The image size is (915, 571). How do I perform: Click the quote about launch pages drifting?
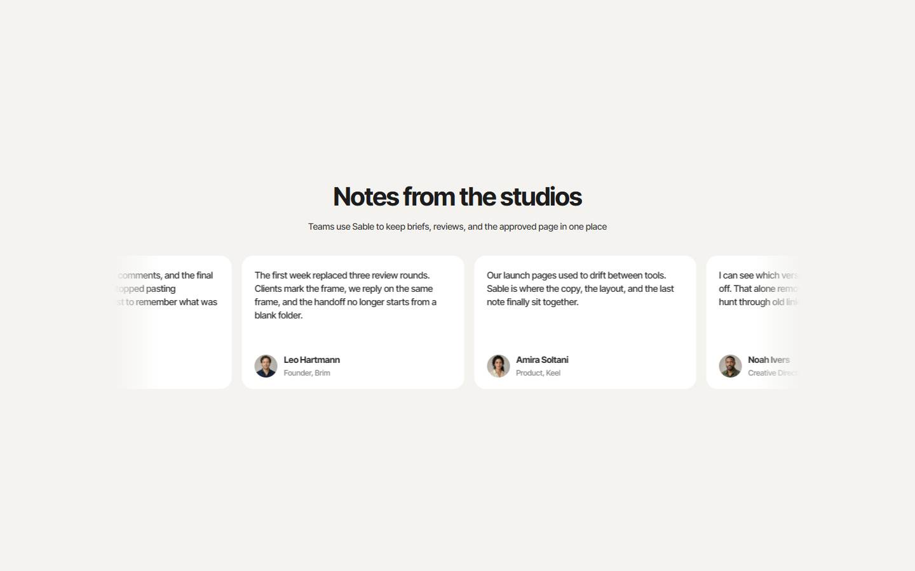pyautogui.click(x=580, y=289)
